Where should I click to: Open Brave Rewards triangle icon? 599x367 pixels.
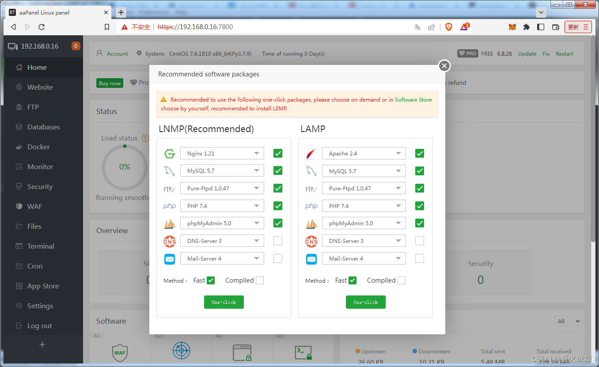click(x=464, y=27)
